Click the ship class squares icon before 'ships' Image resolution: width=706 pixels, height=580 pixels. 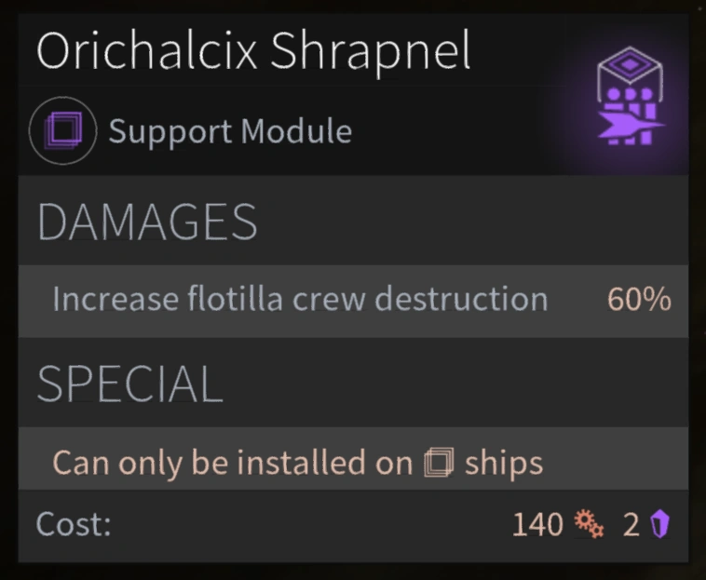click(x=438, y=462)
